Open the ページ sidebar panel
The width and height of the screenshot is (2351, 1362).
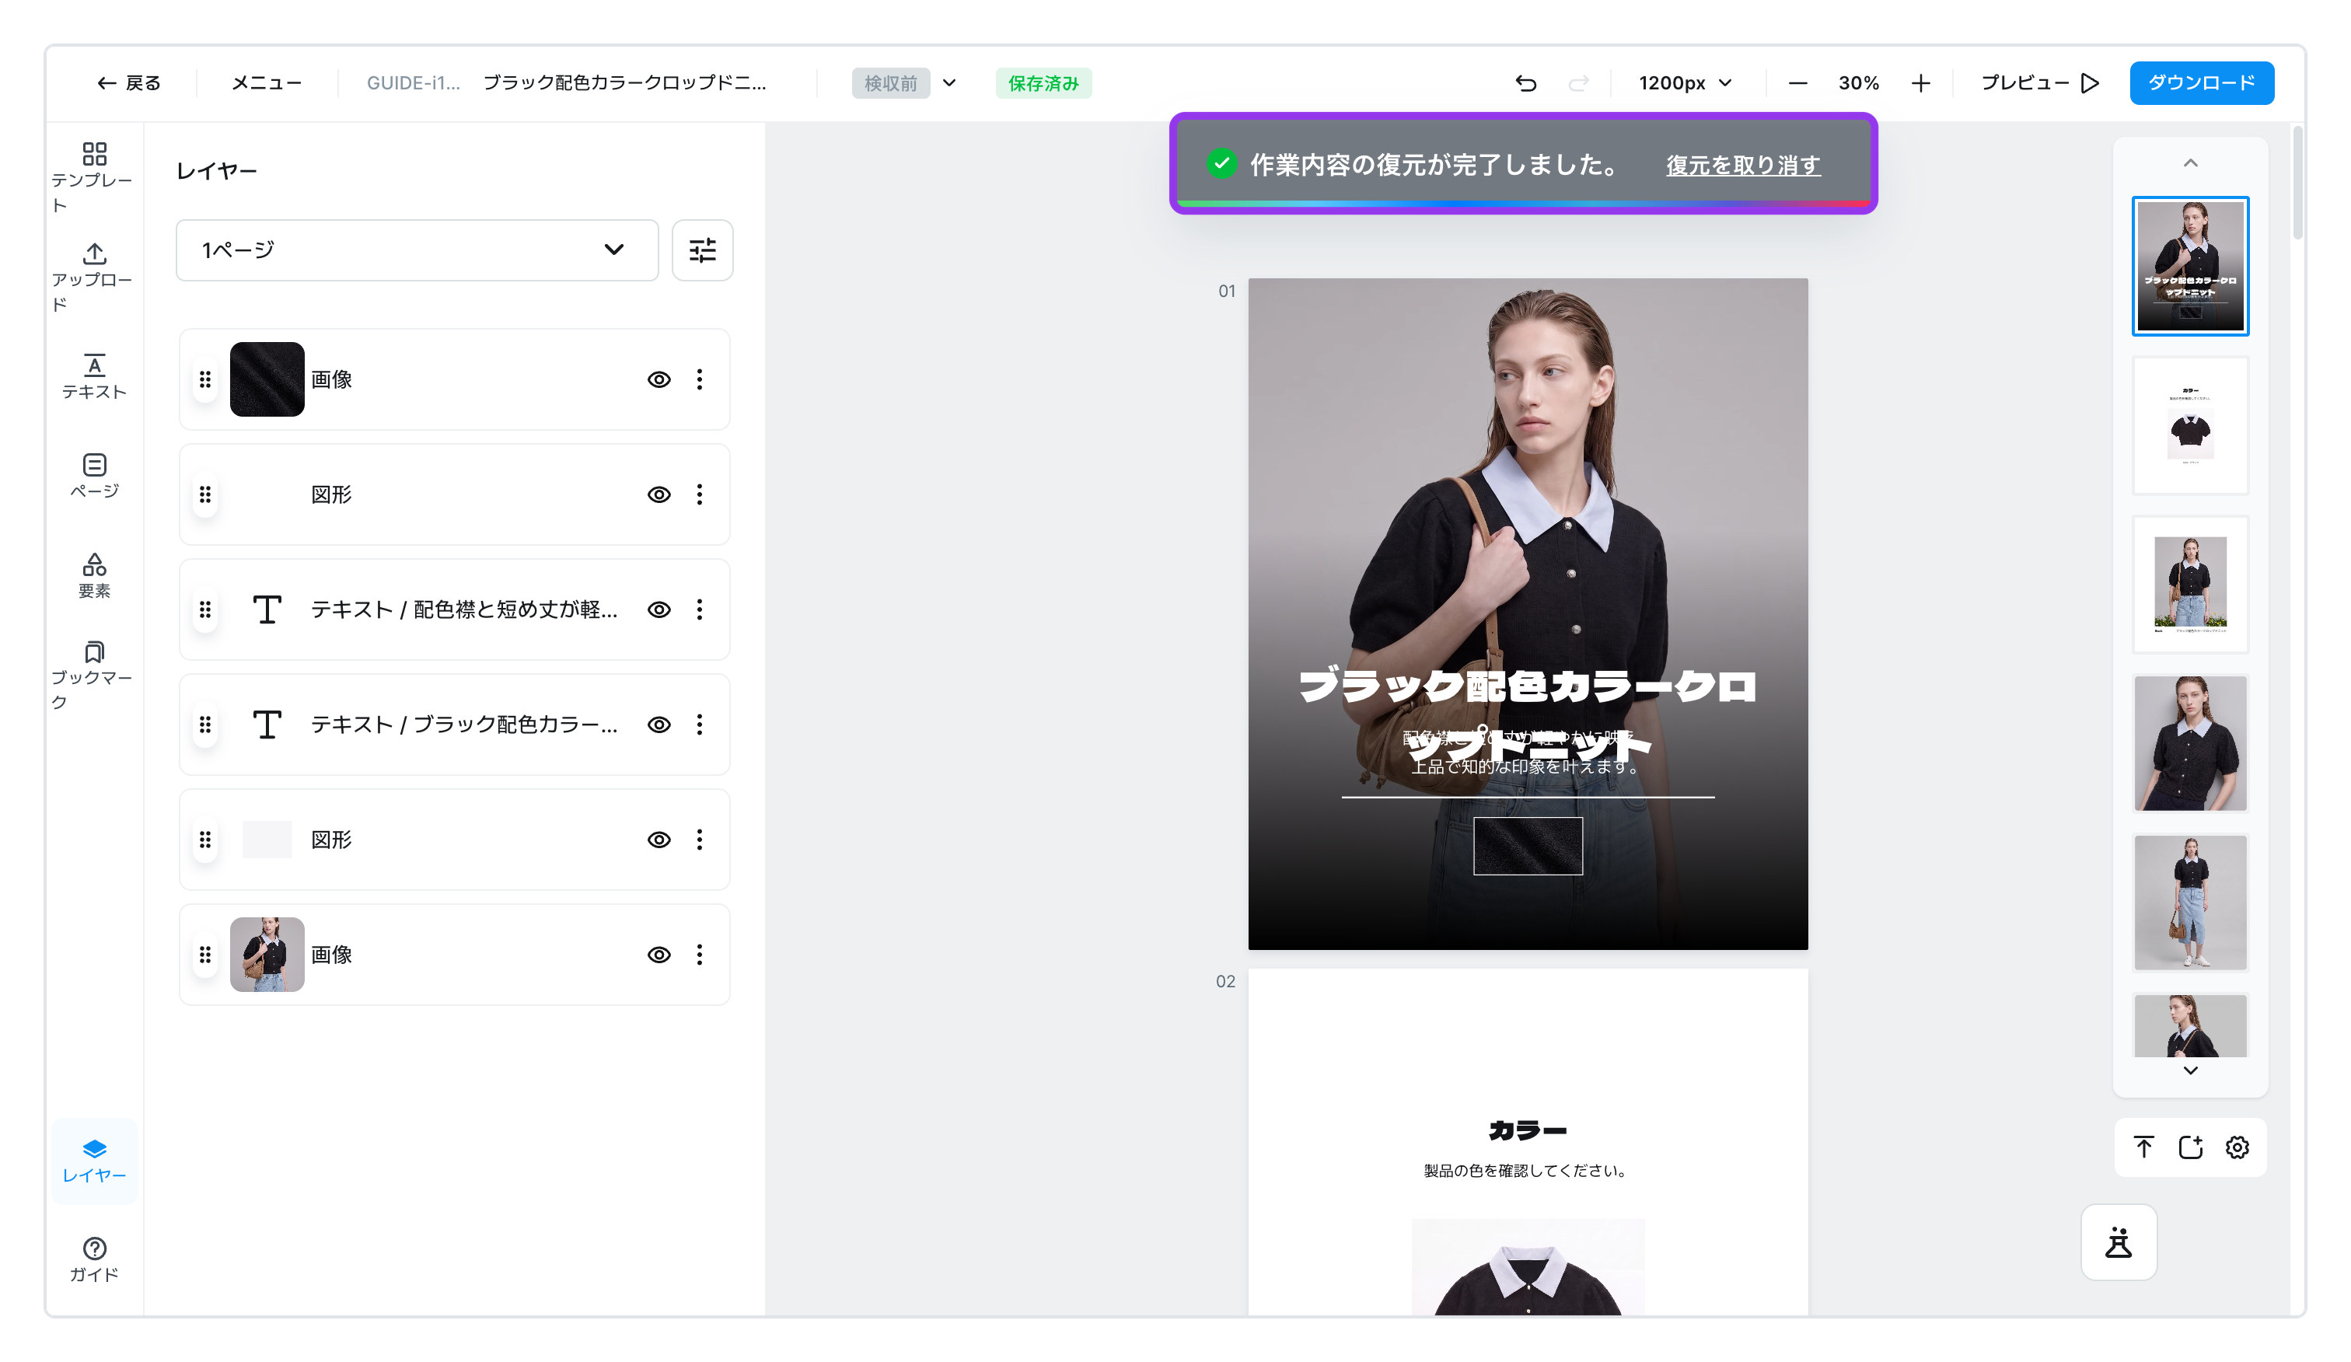click(94, 476)
